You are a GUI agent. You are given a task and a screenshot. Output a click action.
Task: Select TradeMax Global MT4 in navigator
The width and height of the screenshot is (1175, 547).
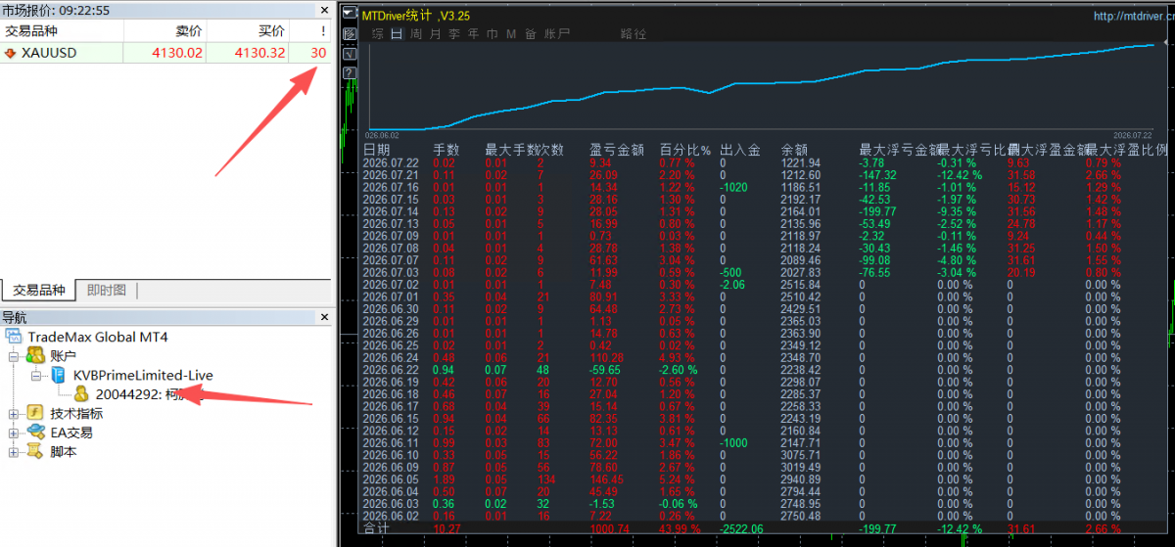[x=98, y=337]
